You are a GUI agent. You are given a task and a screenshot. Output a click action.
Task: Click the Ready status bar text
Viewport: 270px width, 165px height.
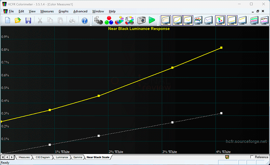(x=5, y=162)
